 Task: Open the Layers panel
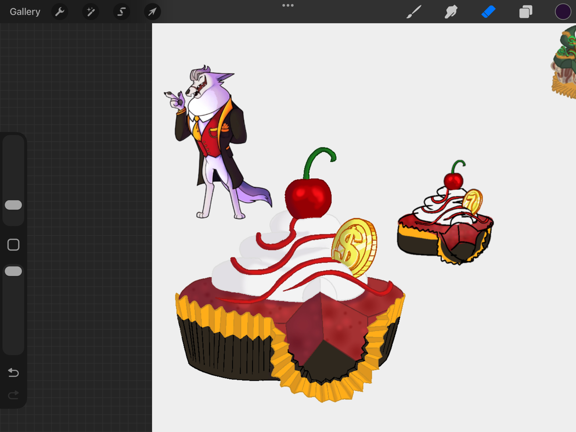pos(526,12)
